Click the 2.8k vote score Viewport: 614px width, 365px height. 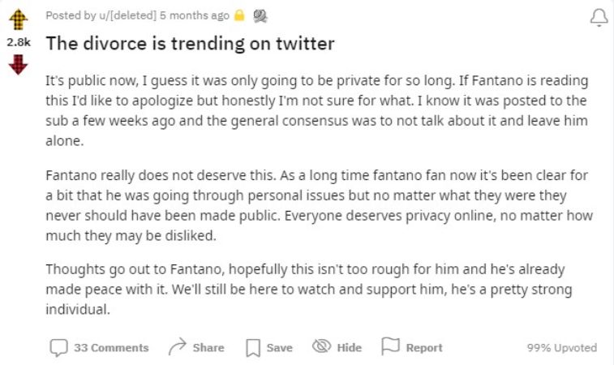(19, 42)
